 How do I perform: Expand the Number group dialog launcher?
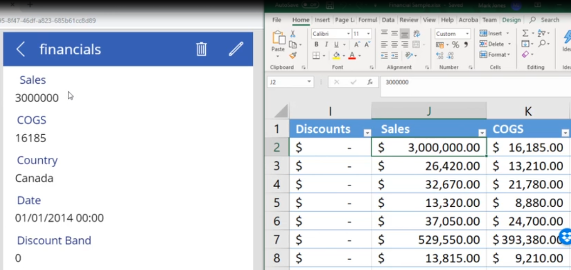click(470, 67)
